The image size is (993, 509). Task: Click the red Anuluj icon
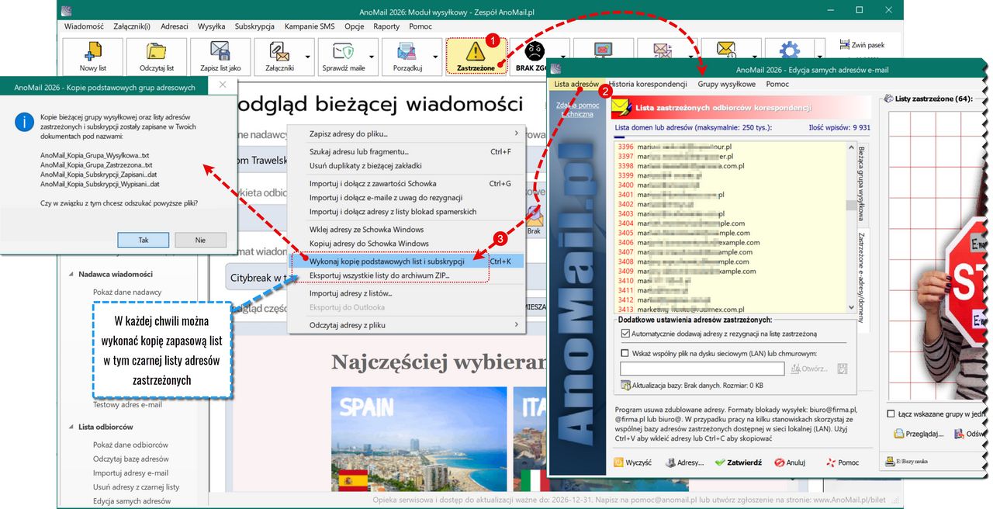click(x=779, y=462)
